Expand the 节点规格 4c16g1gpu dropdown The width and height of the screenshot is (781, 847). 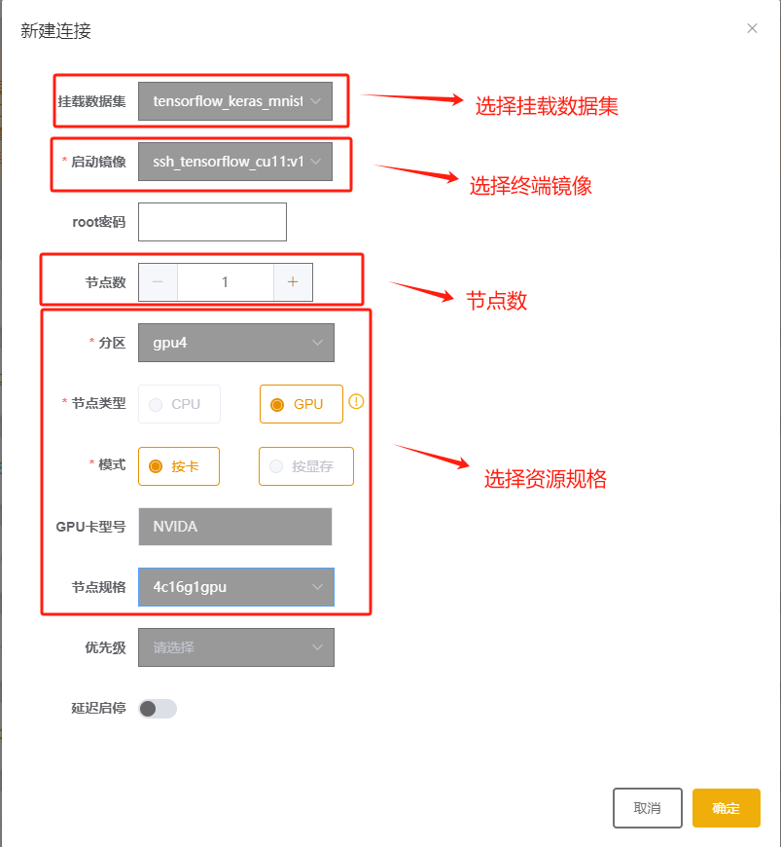235,587
